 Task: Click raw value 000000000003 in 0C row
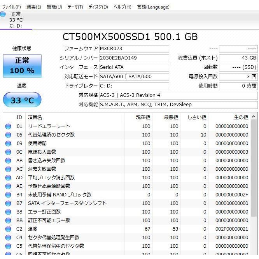point(232,152)
